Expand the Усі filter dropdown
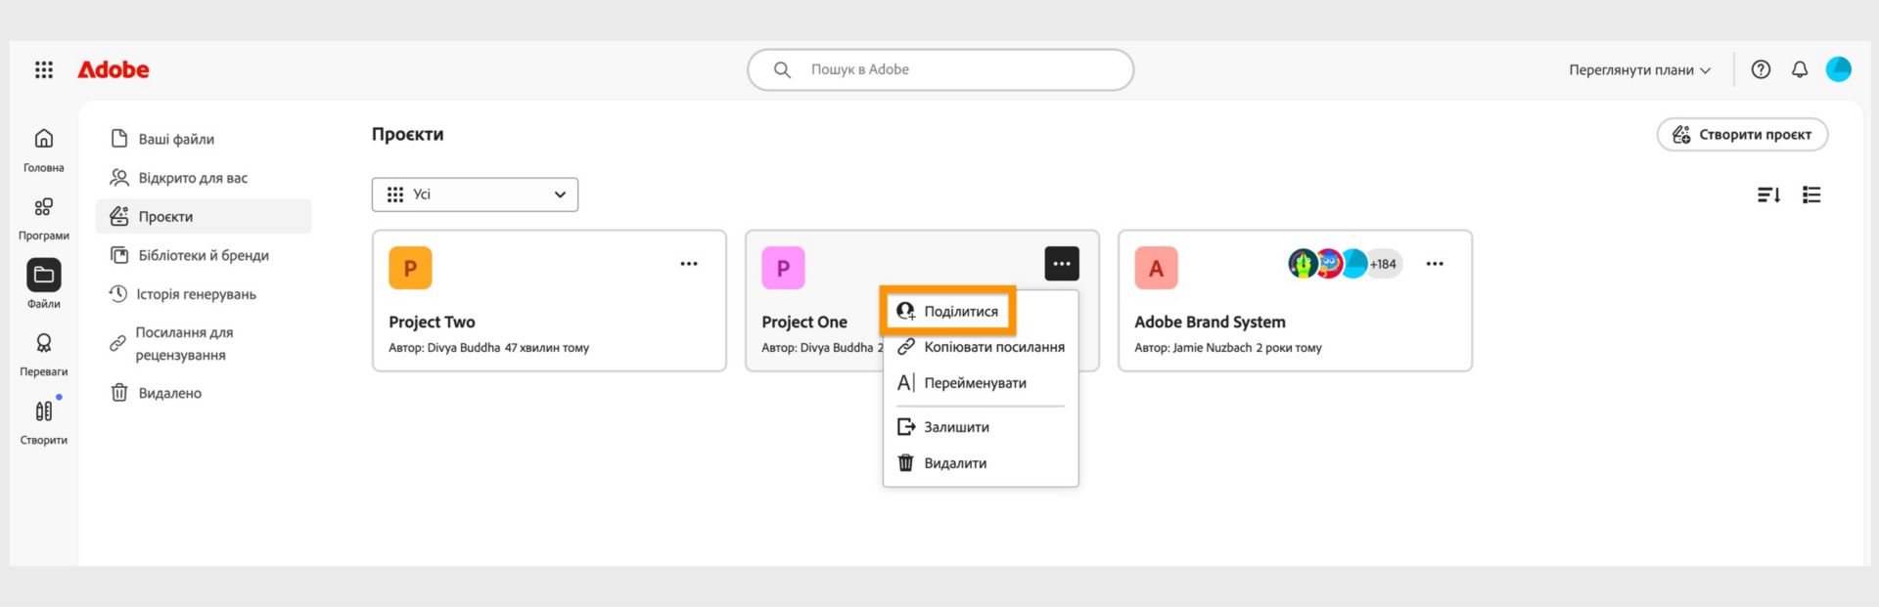This screenshot has width=1879, height=607. [x=475, y=195]
